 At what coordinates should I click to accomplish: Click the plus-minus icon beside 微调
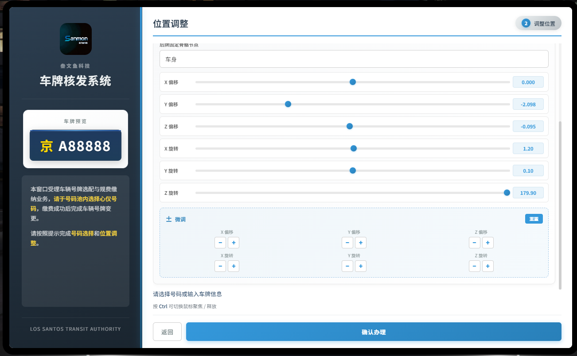pyautogui.click(x=169, y=219)
